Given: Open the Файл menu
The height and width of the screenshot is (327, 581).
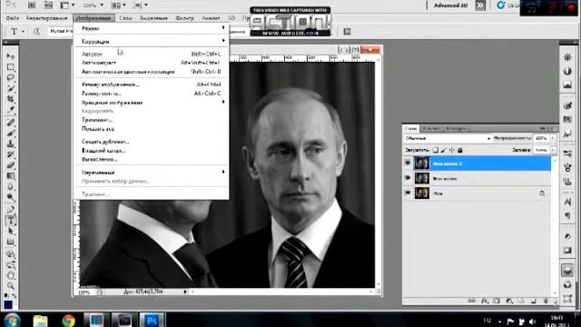Looking at the screenshot, I should (13, 18).
